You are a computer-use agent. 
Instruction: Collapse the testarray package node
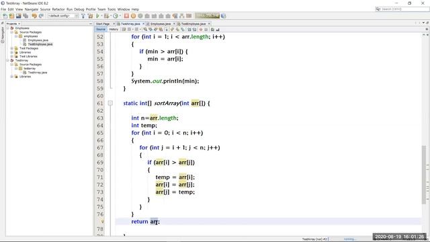[x=16, y=69]
